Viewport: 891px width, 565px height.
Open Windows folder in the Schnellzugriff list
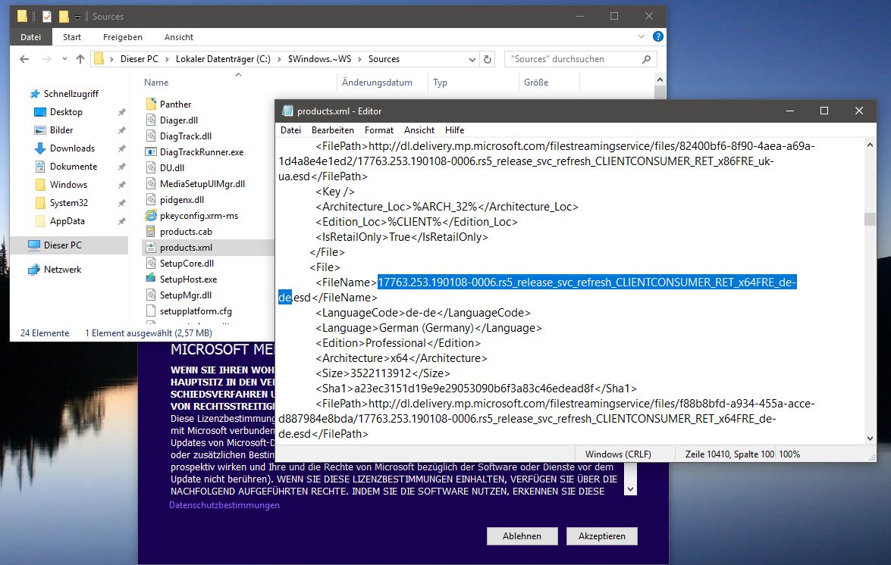(x=68, y=184)
